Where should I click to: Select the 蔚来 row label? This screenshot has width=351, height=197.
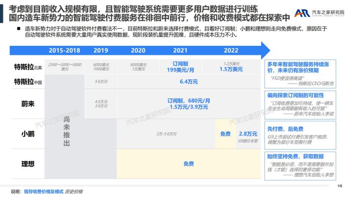click(x=28, y=104)
